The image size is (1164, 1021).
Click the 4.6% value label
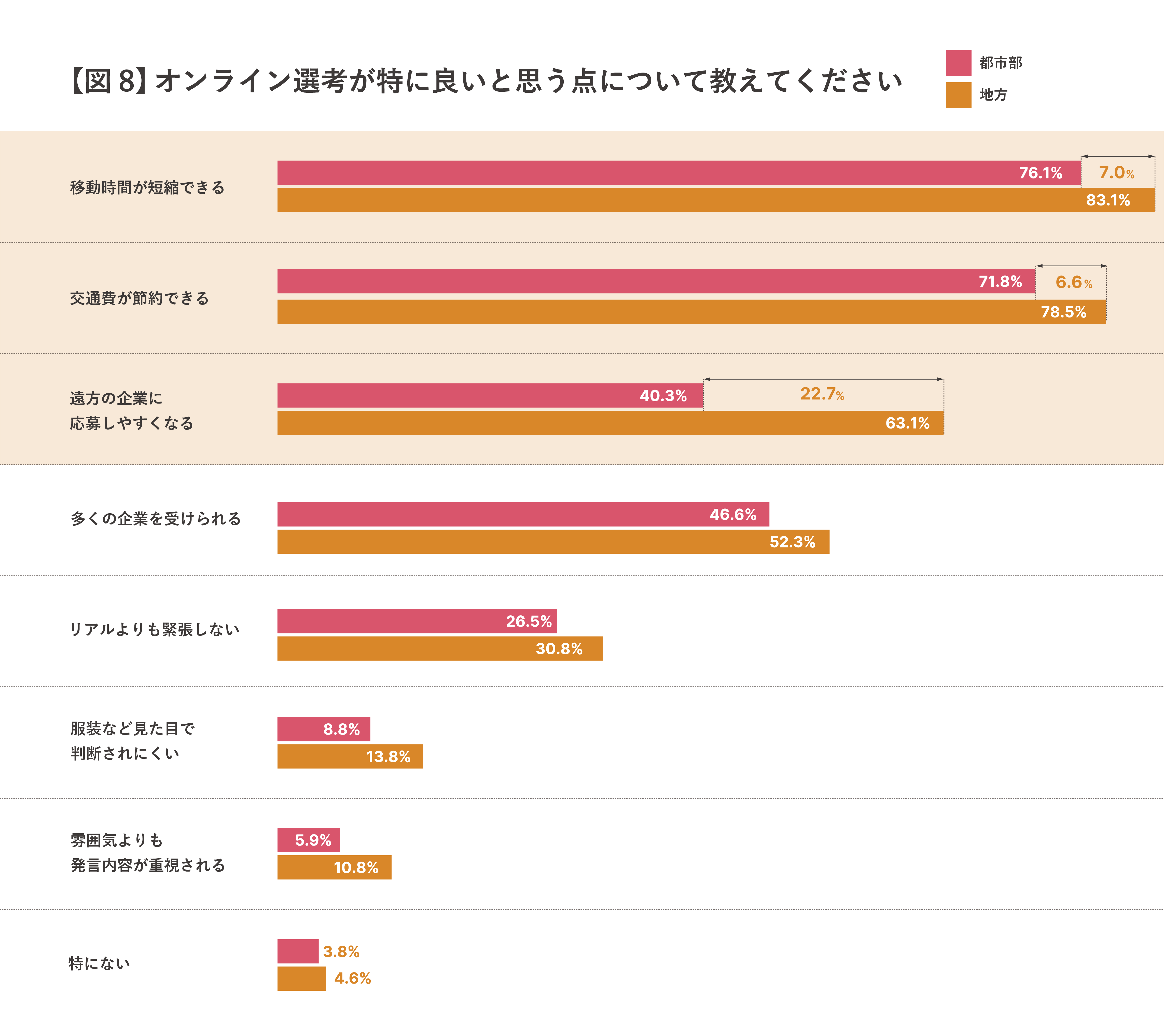click(353, 978)
